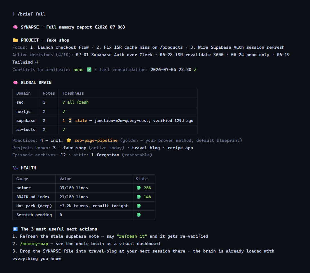Image resolution: width=310 pixels, height=273 pixels.
Task: Click "1. Launch checkout flow" focus item
Action: (59, 47)
